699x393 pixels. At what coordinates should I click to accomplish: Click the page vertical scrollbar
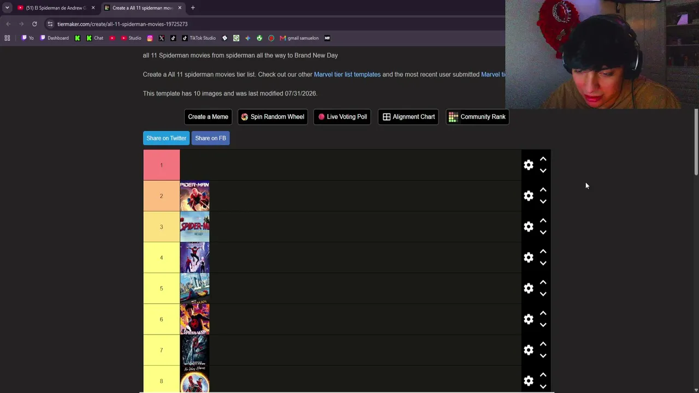696,142
